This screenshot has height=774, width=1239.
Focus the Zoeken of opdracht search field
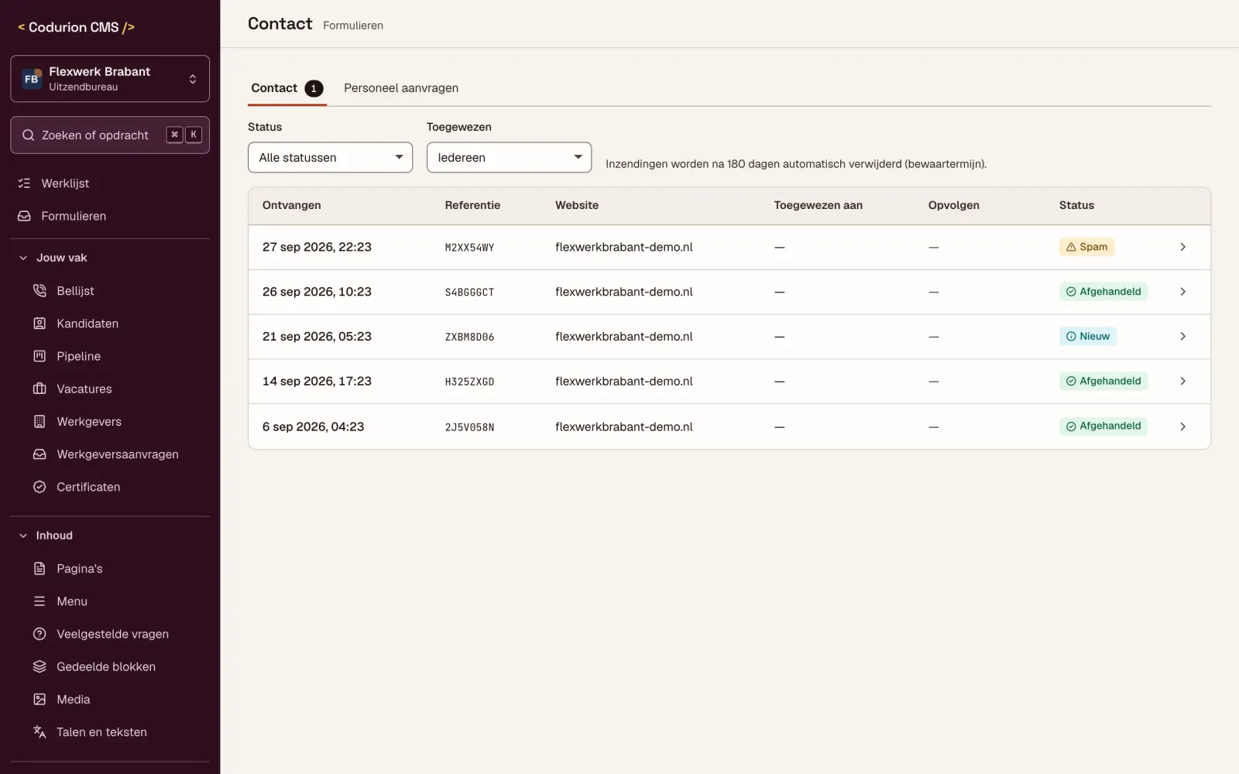pos(110,135)
